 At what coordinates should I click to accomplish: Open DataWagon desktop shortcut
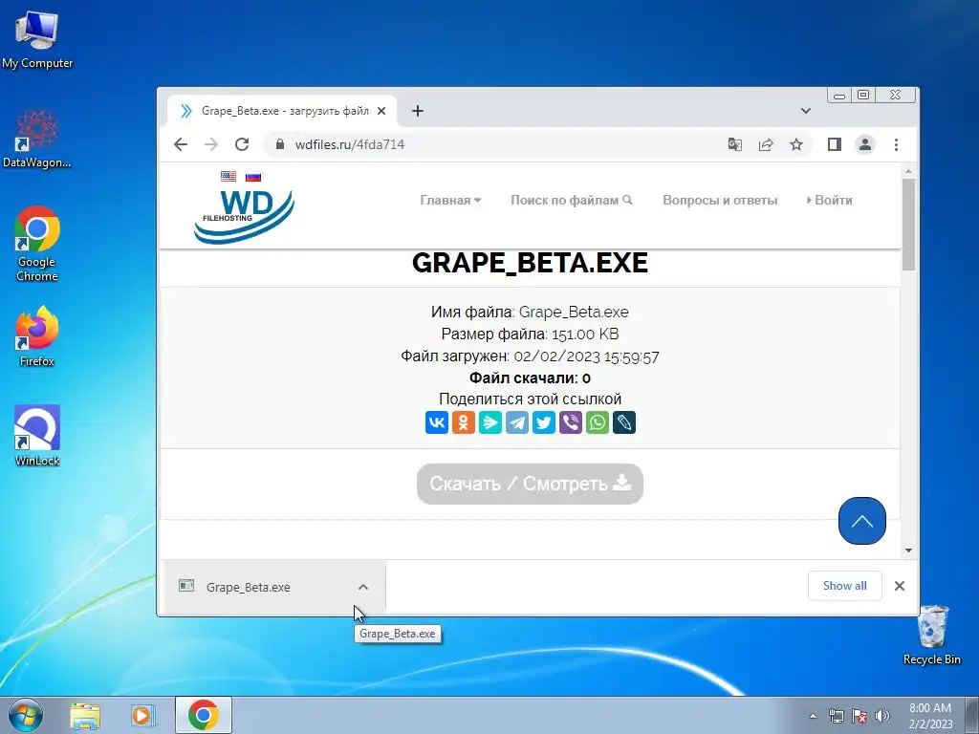[36, 139]
